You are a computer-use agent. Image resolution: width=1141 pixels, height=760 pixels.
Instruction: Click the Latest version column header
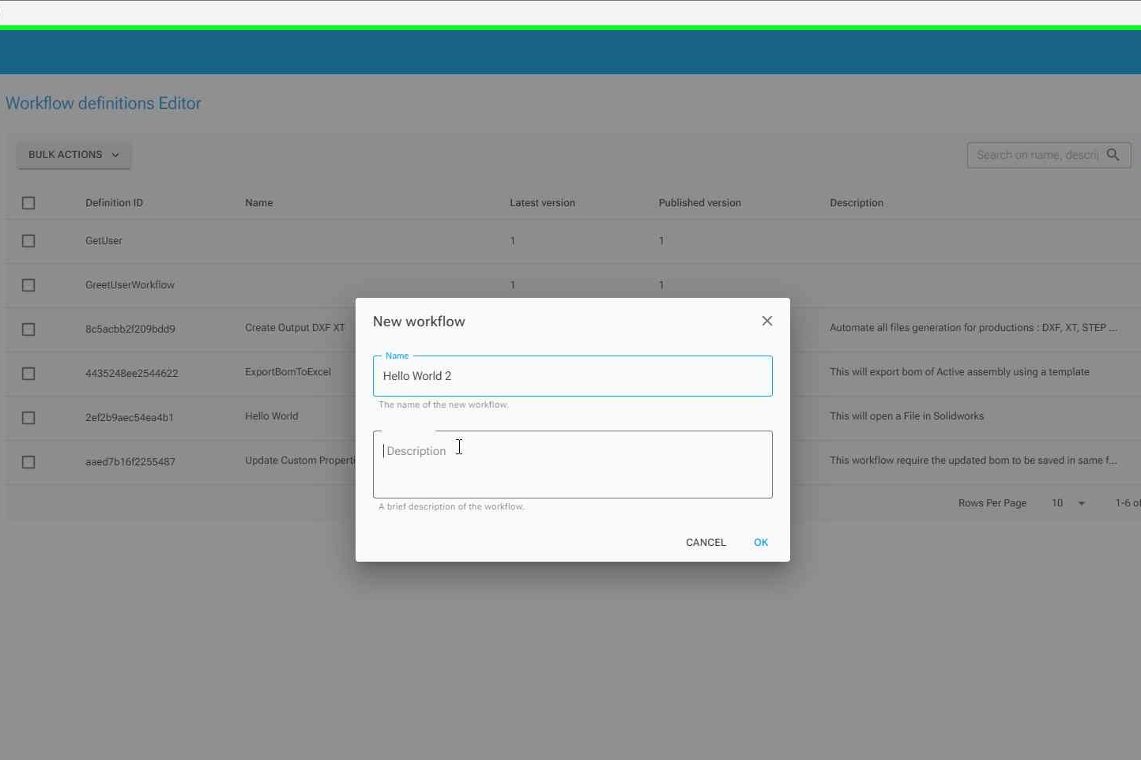(x=542, y=202)
